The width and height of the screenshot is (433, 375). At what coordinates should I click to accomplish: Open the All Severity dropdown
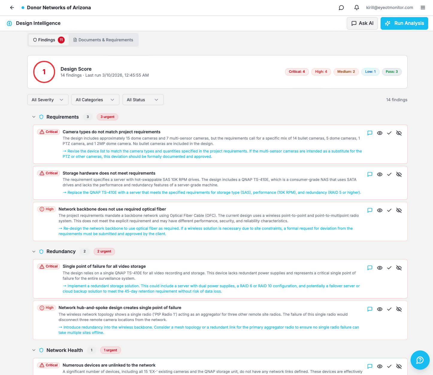coord(48,100)
